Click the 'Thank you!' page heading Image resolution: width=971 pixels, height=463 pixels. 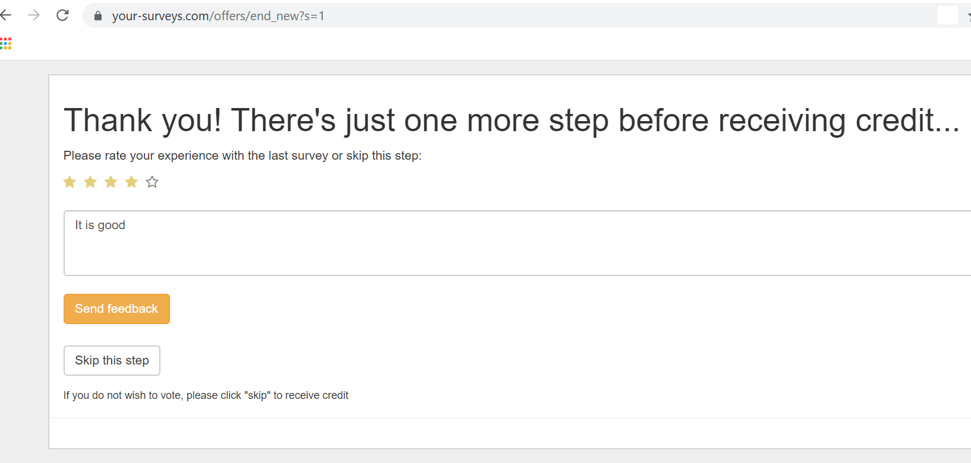(x=511, y=120)
